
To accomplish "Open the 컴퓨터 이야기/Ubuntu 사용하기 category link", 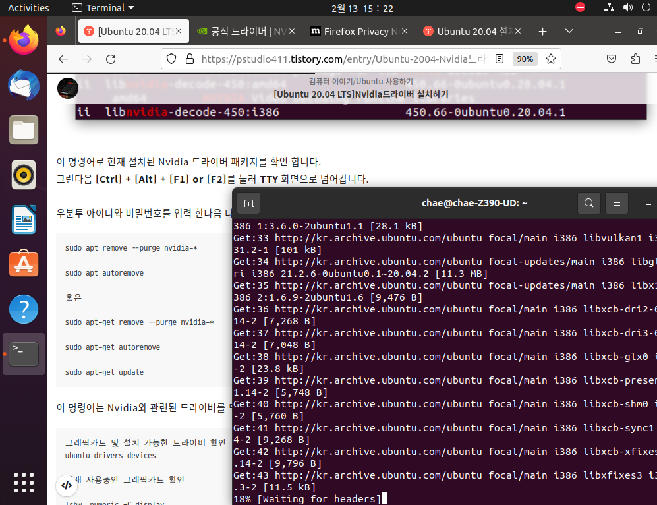I will (x=360, y=81).
